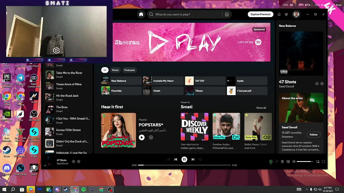Go to Spotify Home via house icon
This screenshot has height=193, width=344.
[x=141, y=14]
